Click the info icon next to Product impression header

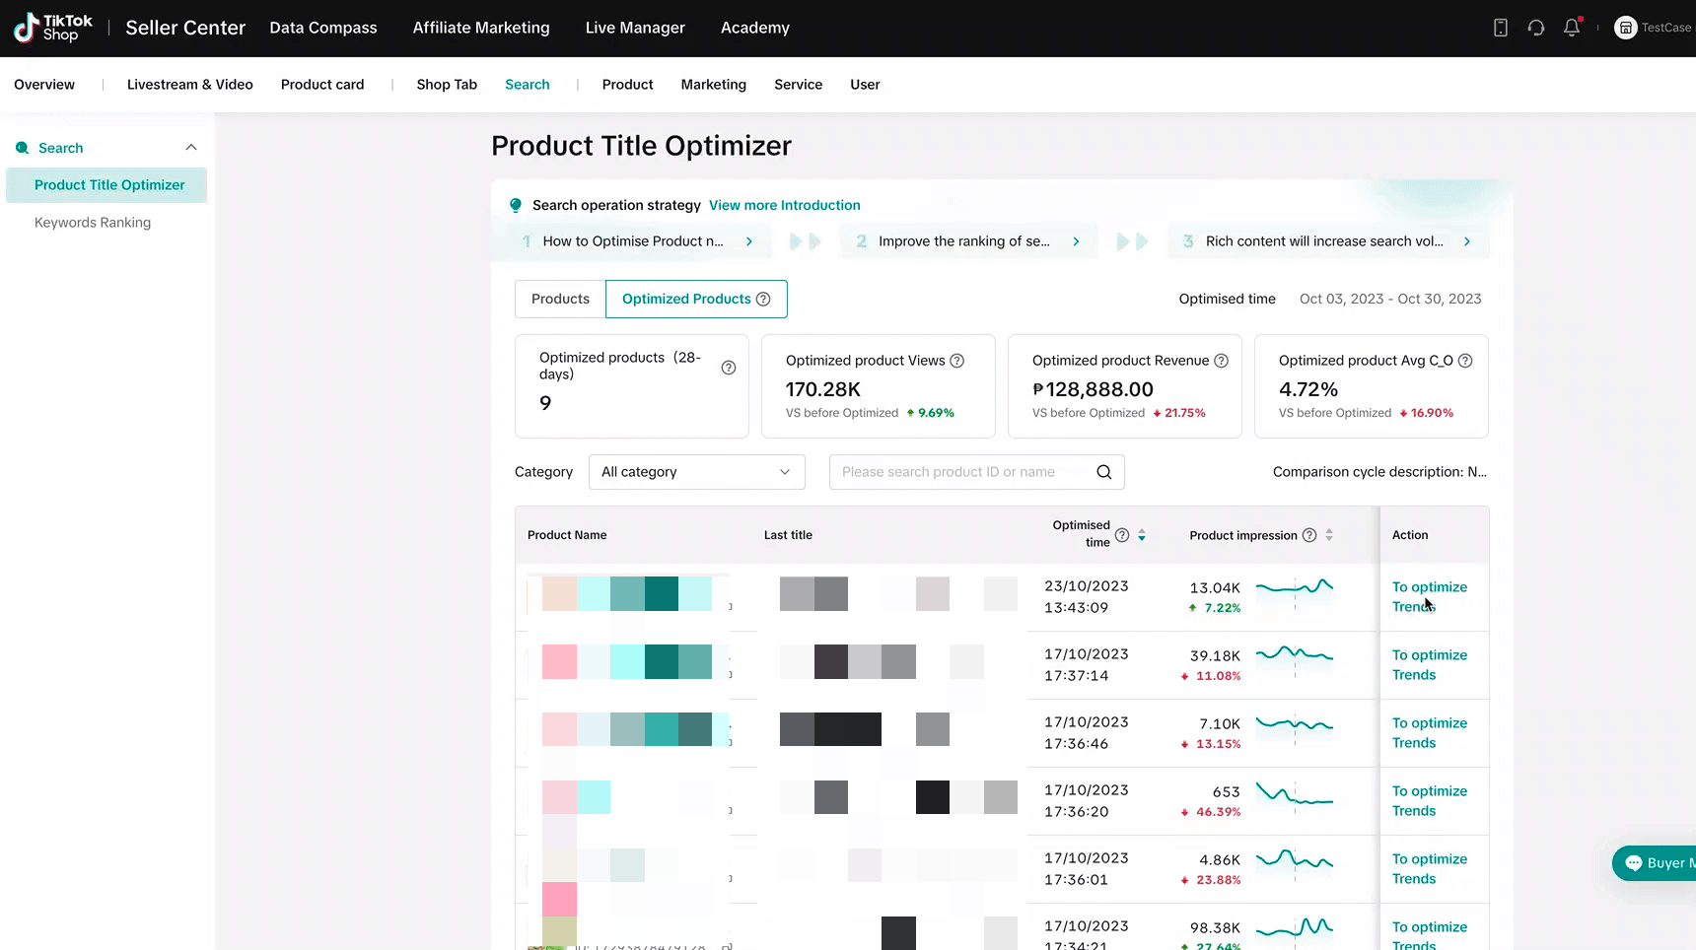pyautogui.click(x=1309, y=535)
